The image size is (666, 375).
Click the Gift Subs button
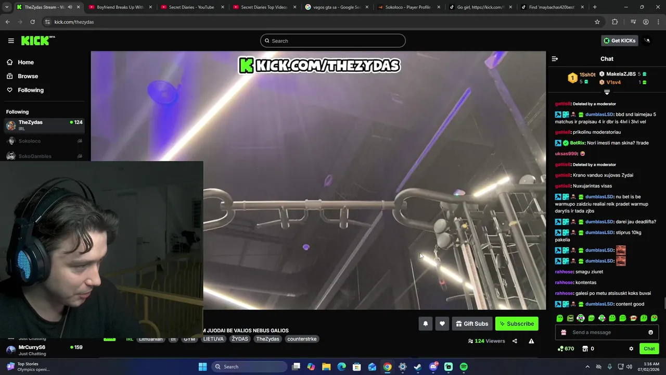[472, 324]
